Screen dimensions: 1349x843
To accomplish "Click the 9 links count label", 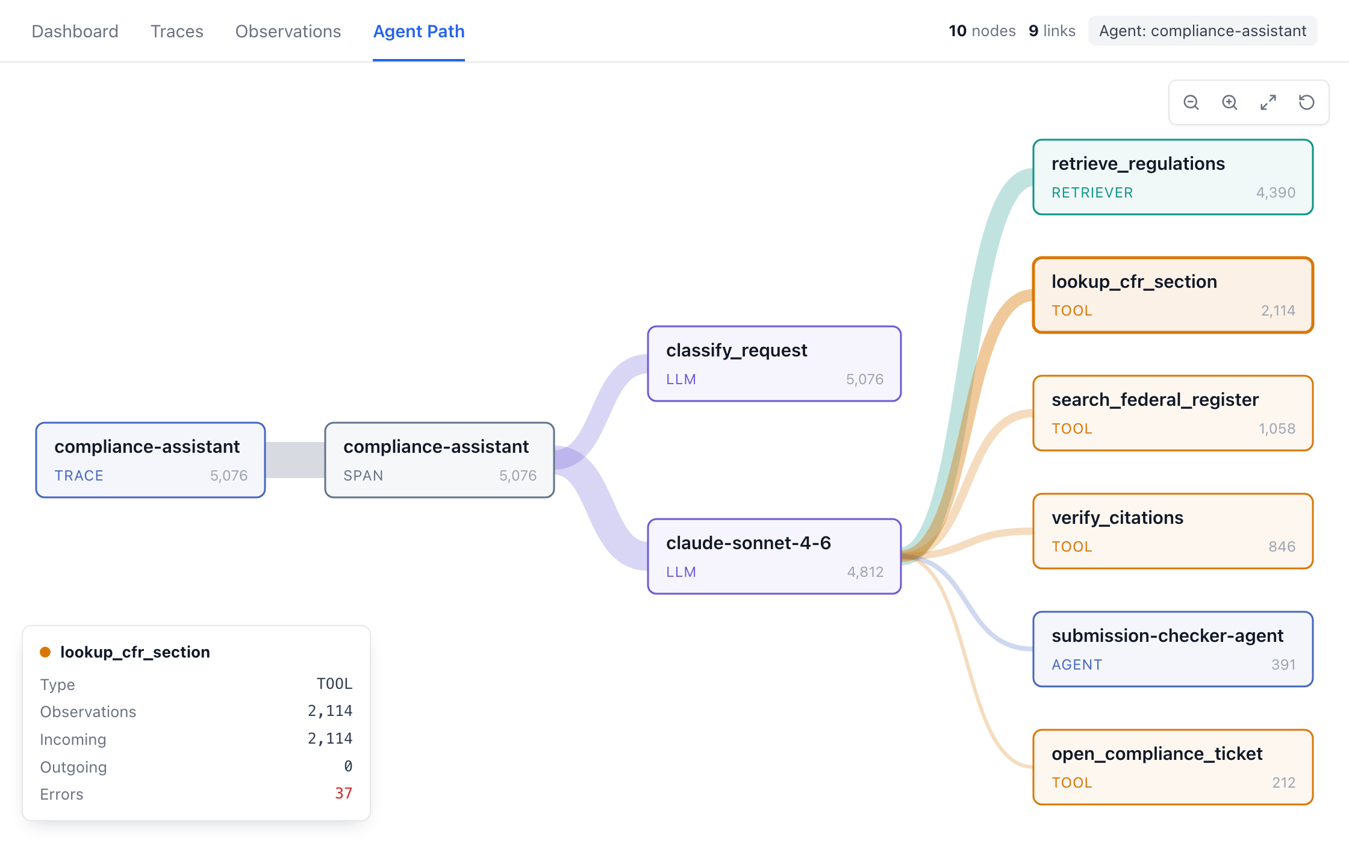I will click(1051, 31).
